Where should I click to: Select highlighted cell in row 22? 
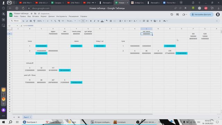click(x=76, y=82)
